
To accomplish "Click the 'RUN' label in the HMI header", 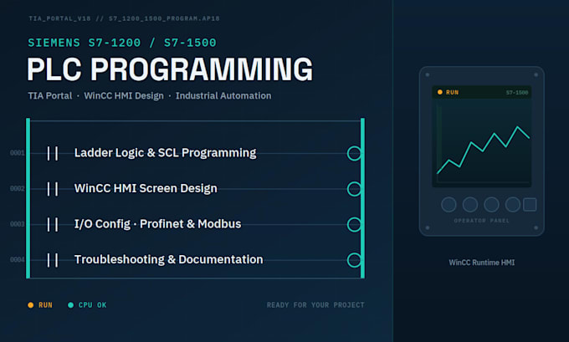I will click(x=452, y=93).
